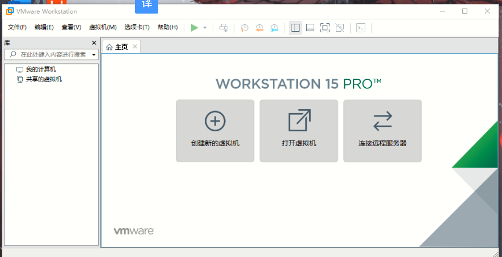Click the 打开虚拟机 tile
502x257 pixels.
[299, 131]
